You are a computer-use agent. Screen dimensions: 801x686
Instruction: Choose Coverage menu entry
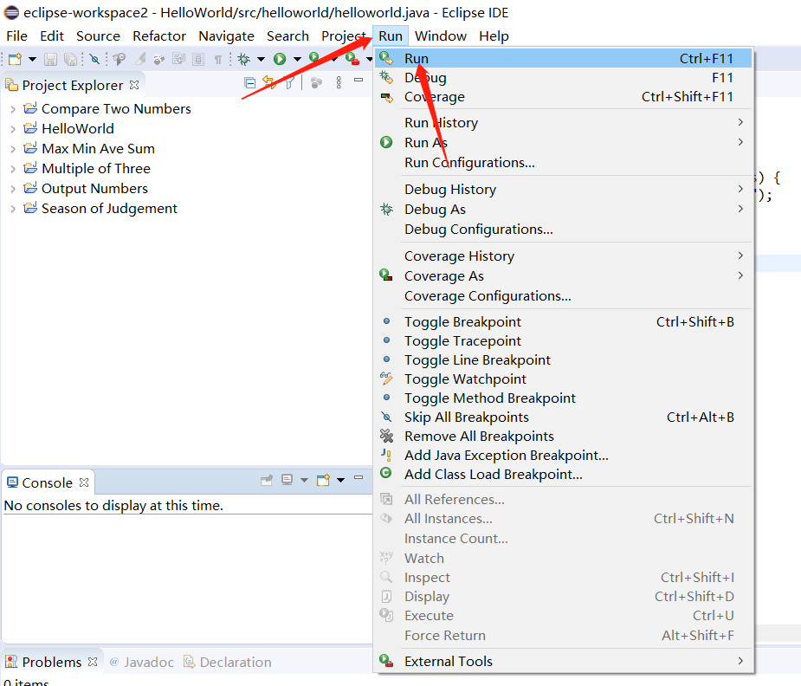pyautogui.click(x=563, y=96)
